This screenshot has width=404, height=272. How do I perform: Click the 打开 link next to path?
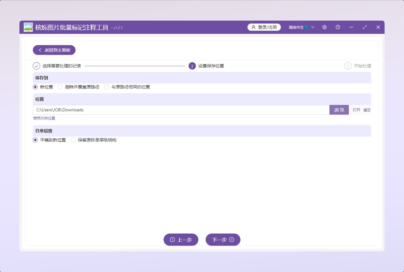click(x=356, y=110)
